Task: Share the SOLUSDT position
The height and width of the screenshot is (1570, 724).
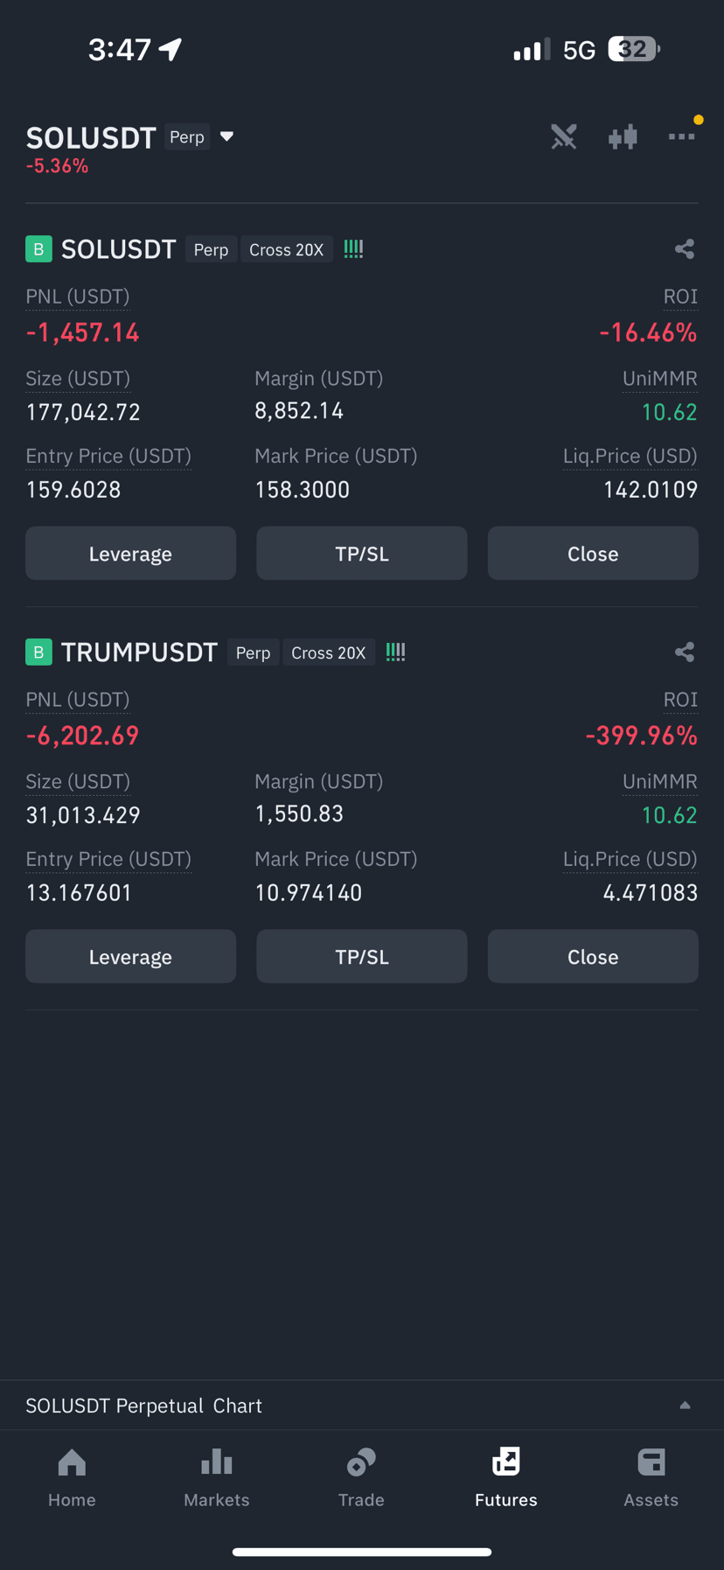Action: pos(685,249)
